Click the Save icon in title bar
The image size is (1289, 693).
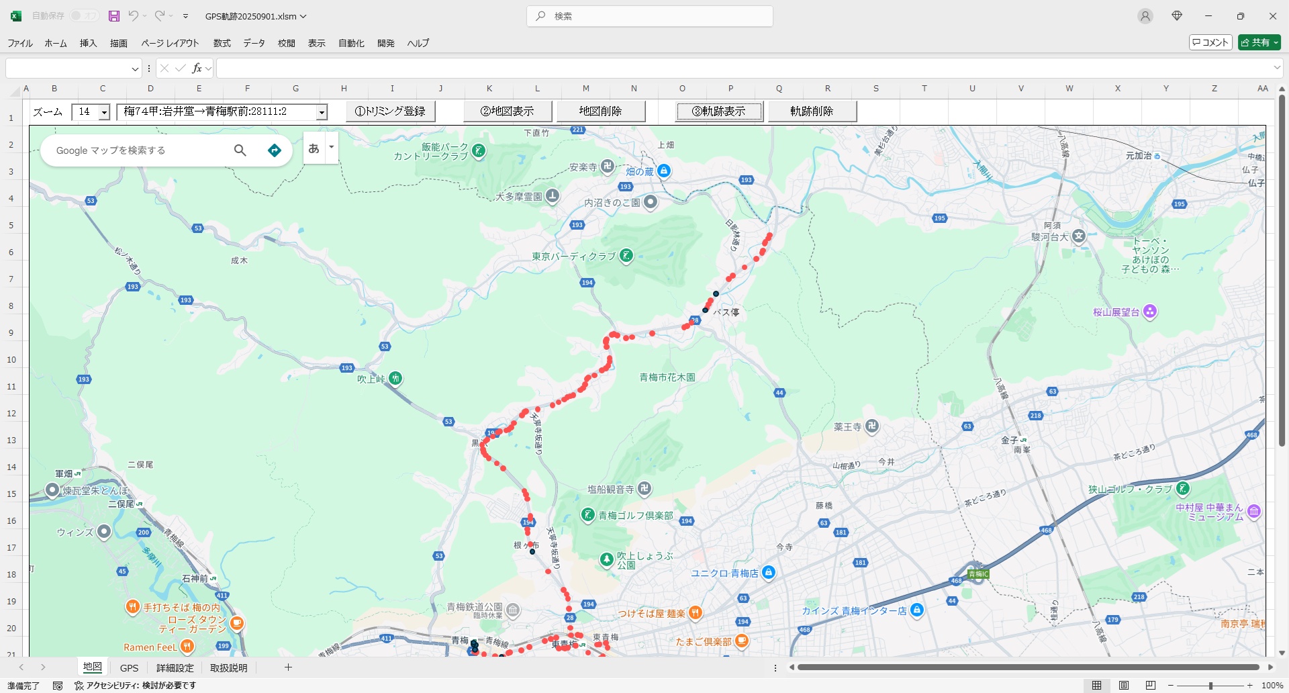[x=114, y=16]
